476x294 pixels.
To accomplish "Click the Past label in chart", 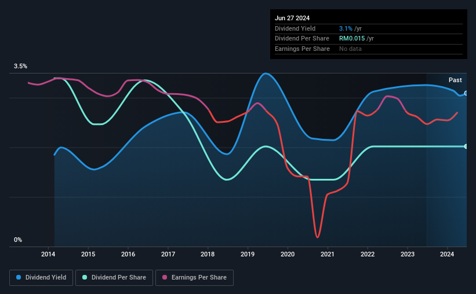I will [x=455, y=80].
